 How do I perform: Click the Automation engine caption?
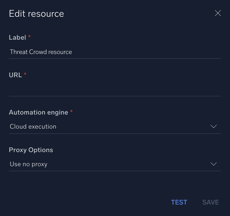[38, 112]
